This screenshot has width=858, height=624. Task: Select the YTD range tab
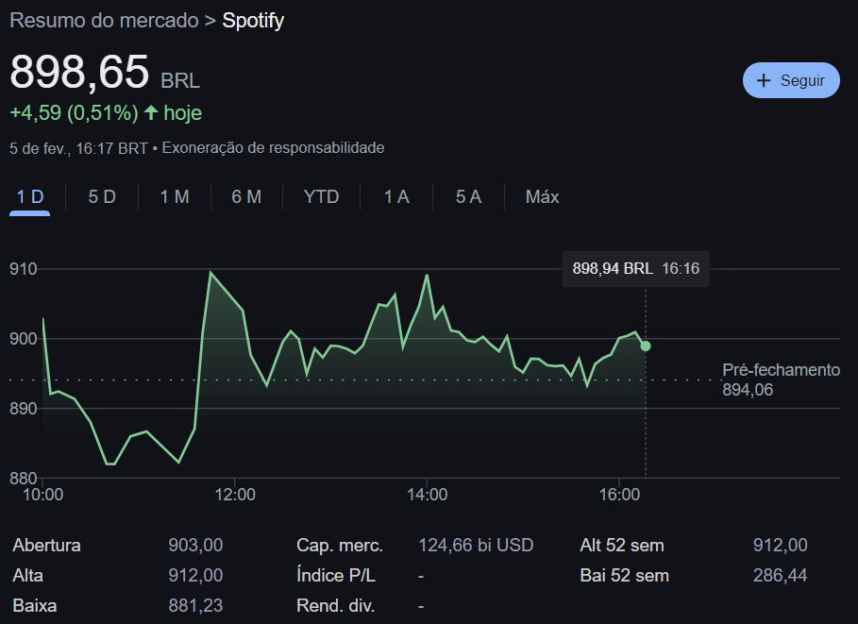pos(321,196)
